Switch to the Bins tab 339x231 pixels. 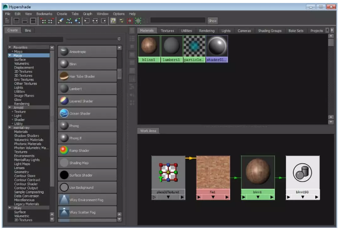tap(28, 30)
